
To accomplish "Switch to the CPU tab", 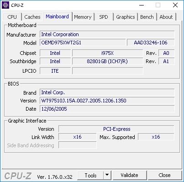I will coord(12,17).
